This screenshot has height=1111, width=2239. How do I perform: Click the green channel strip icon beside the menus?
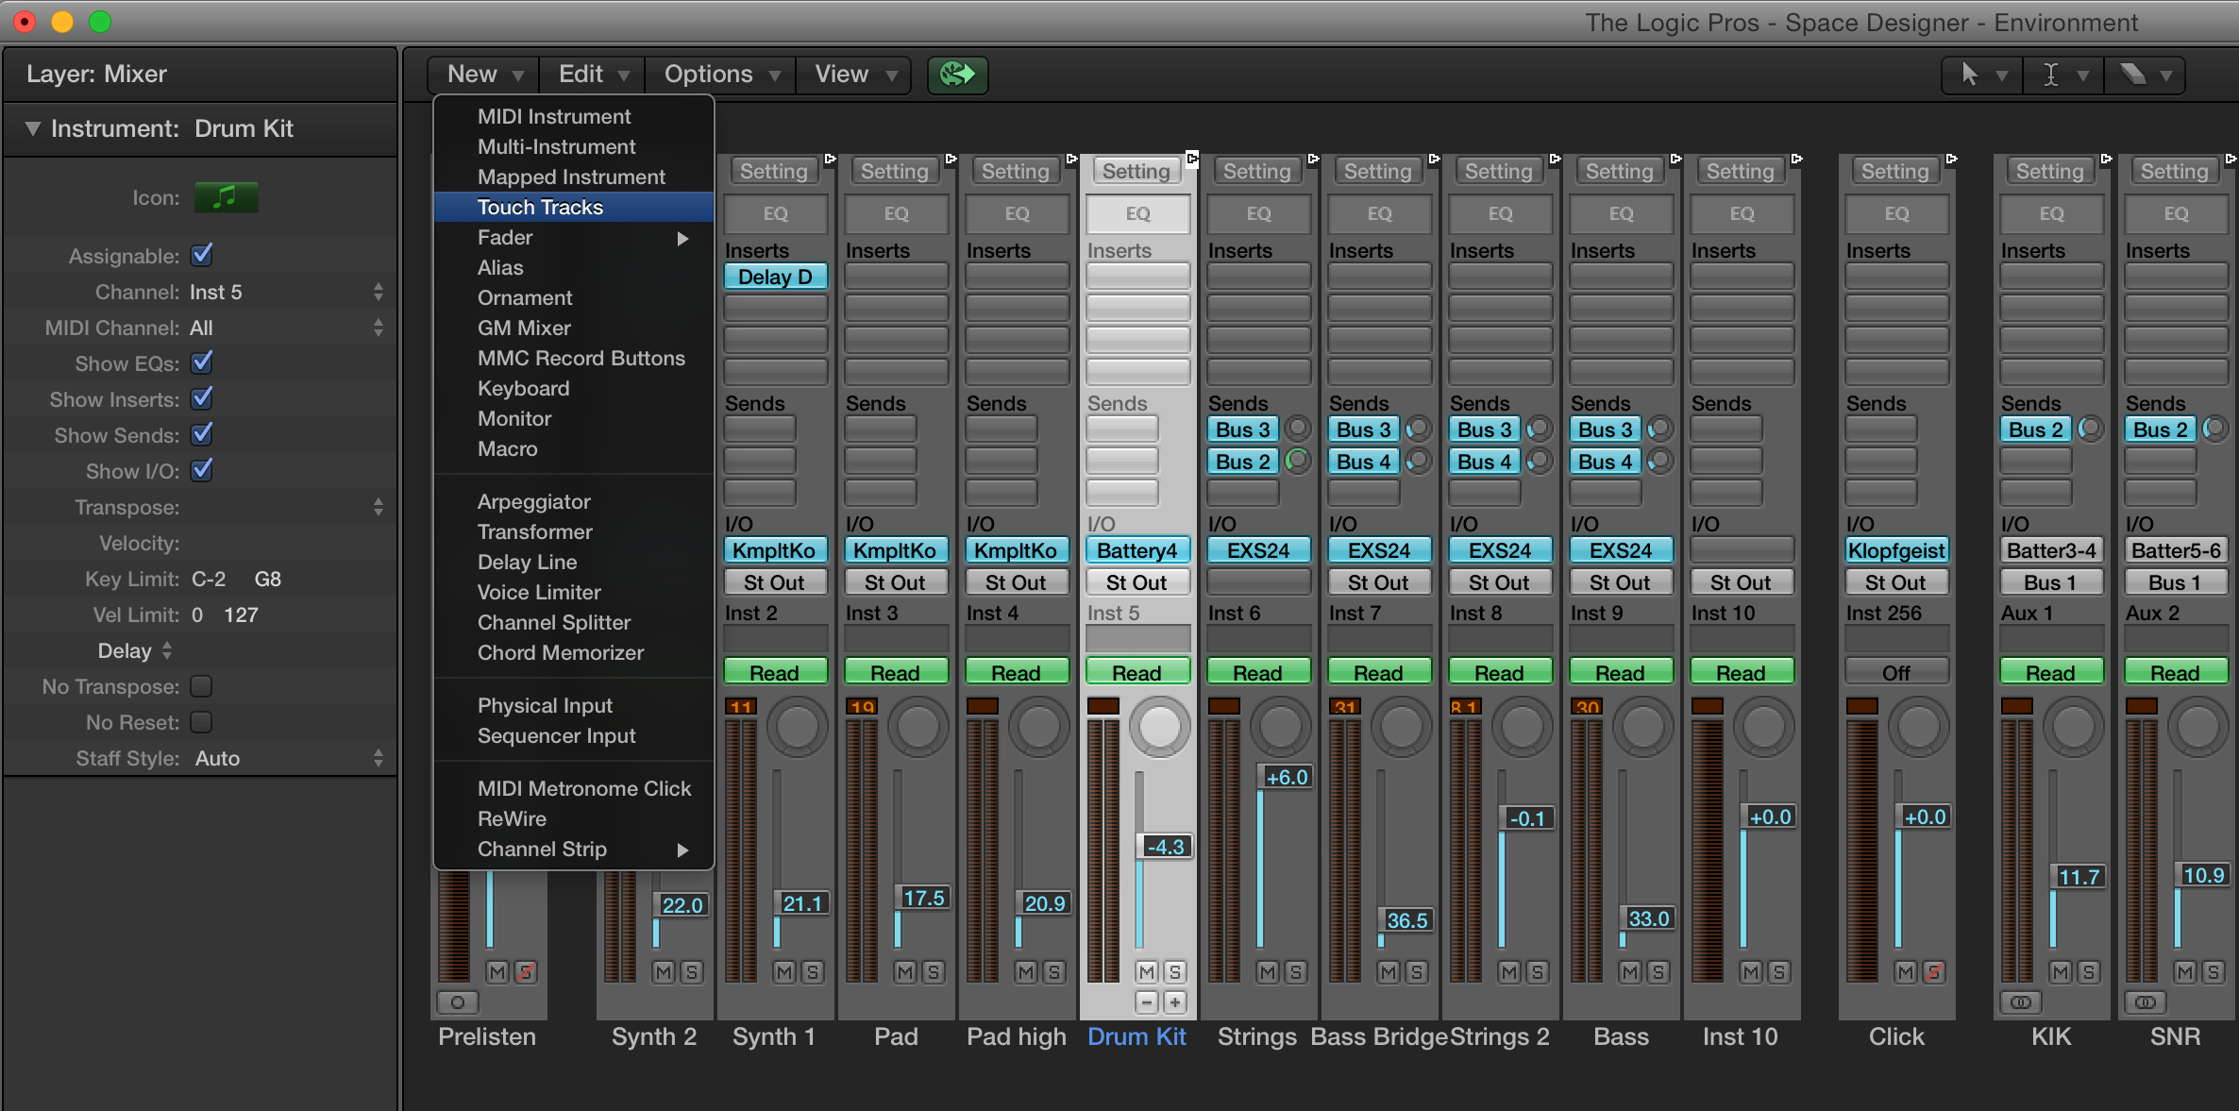[956, 75]
